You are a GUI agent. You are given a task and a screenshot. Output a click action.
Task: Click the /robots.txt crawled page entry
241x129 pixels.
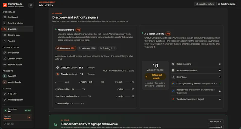[x=92, y=82]
